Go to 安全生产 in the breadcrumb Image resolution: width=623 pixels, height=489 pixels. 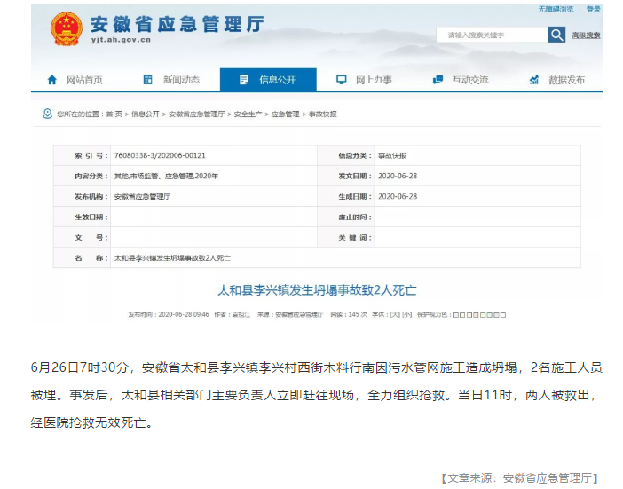[x=248, y=114]
